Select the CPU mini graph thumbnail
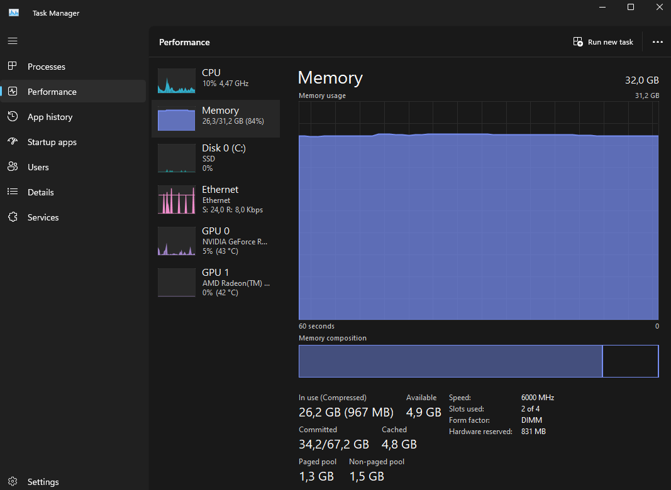This screenshot has height=490, width=671. coord(176,81)
